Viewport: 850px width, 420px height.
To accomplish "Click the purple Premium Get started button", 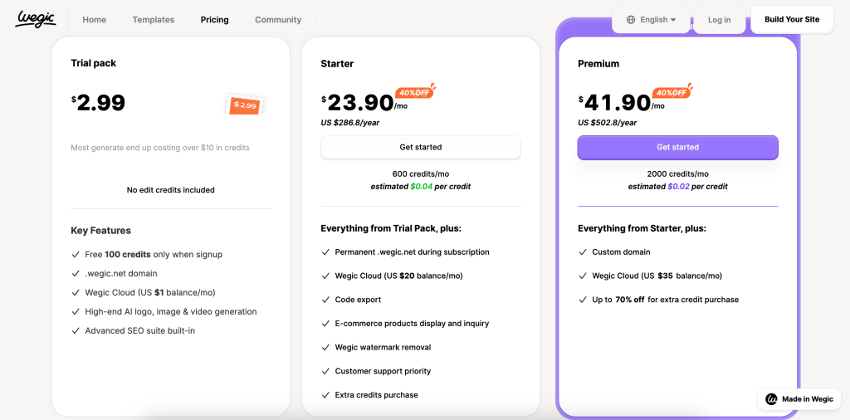I will pyautogui.click(x=677, y=148).
